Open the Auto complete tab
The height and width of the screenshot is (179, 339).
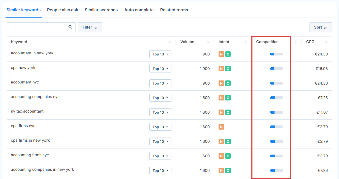coord(139,10)
